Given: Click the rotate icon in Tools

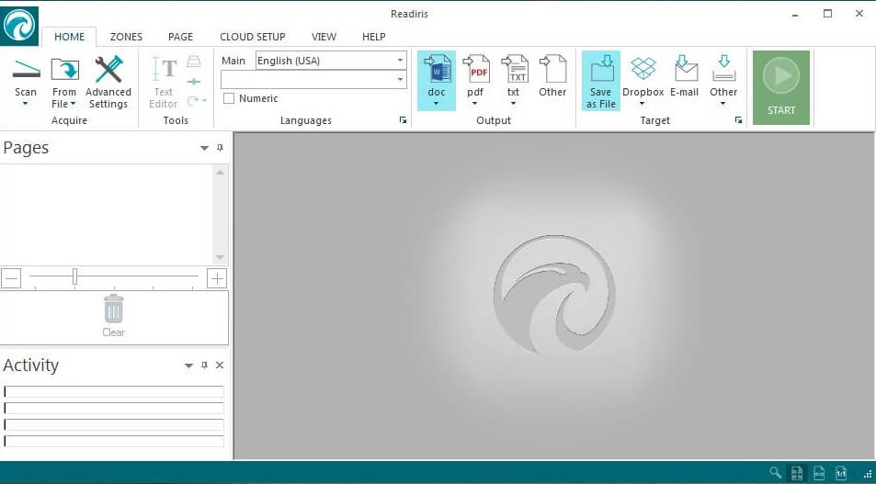Looking at the screenshot, I should pos(193,100).
